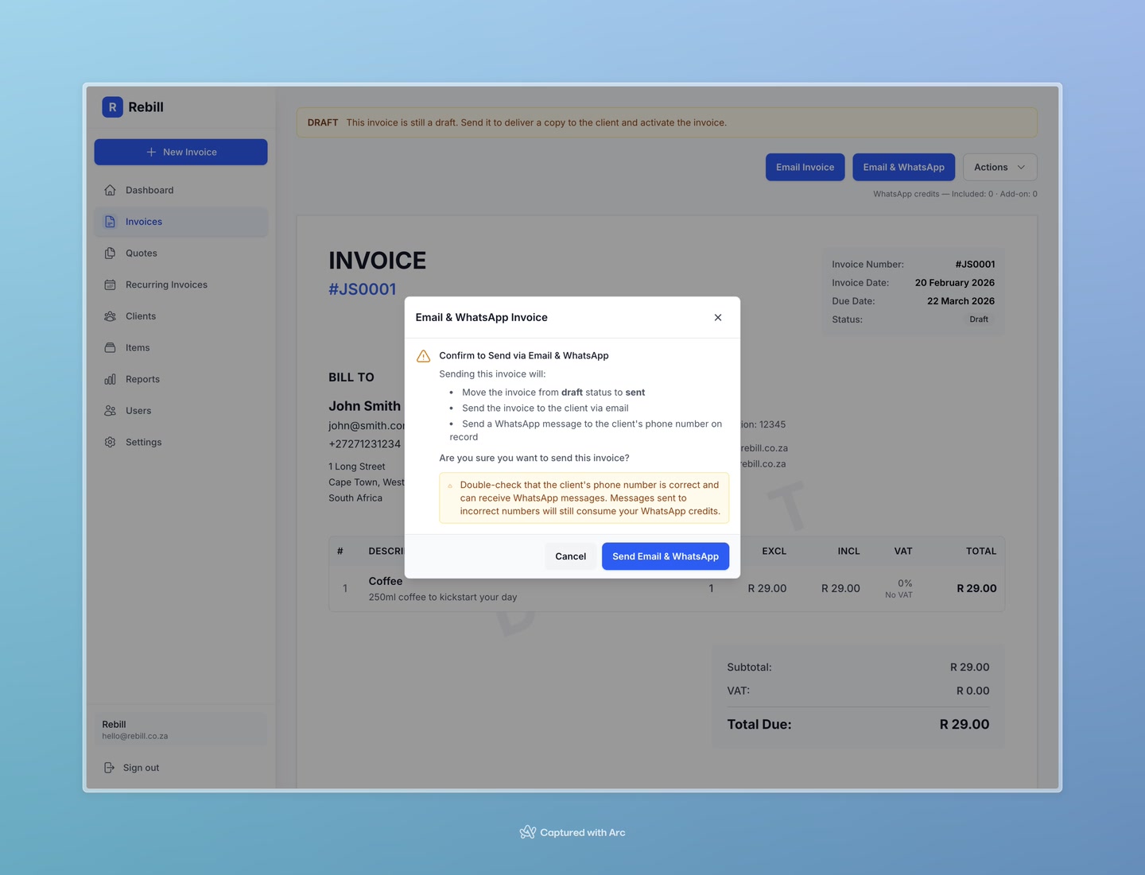Screen dimensions: 1145x875
Task: Open Recurring Invoices via its calendar icon
Action: (x=110, y=285)
